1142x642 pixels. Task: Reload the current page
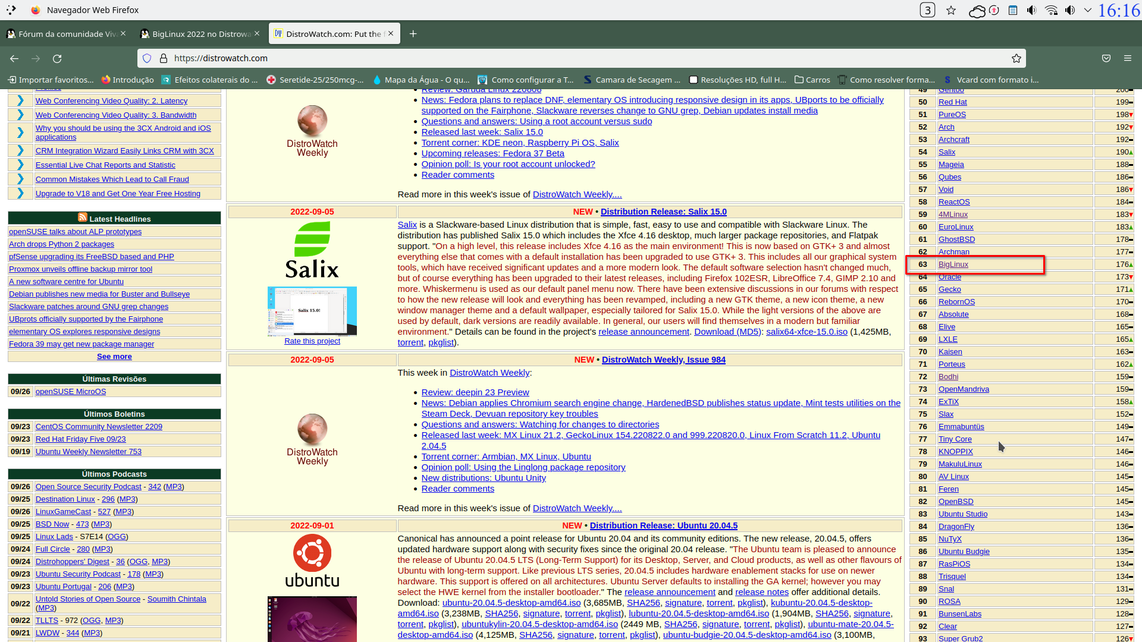(x=57, y=58)
